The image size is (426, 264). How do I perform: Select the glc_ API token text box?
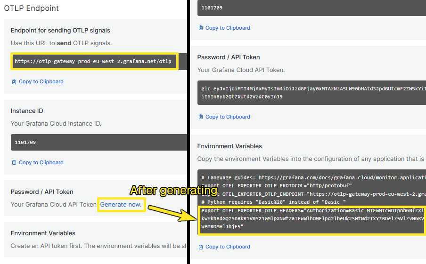tap(311, 93)
